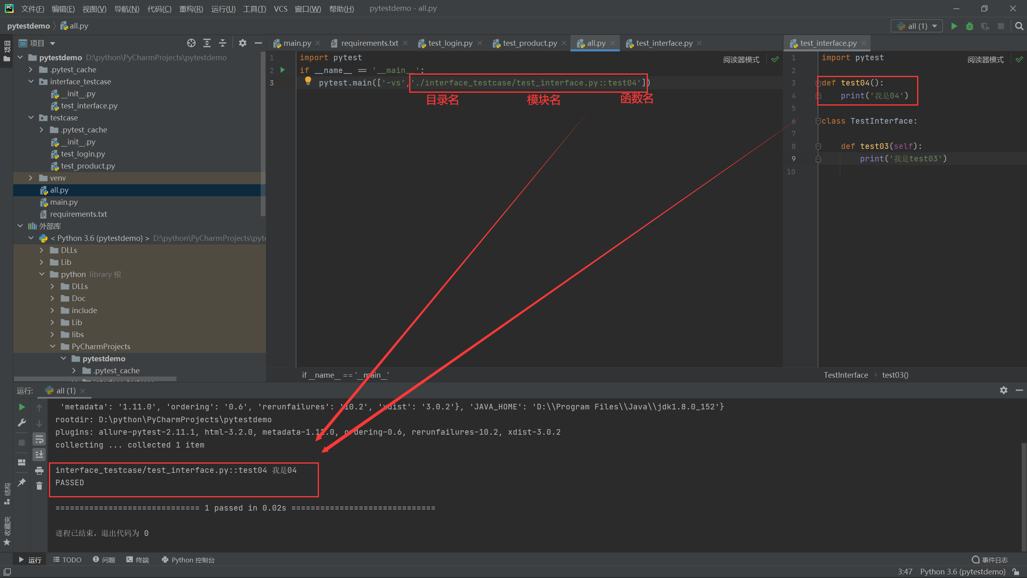The width and height of the screenshot is (1027, 578).
Task: Click locate current file target icon
Action: pos(191,43)
